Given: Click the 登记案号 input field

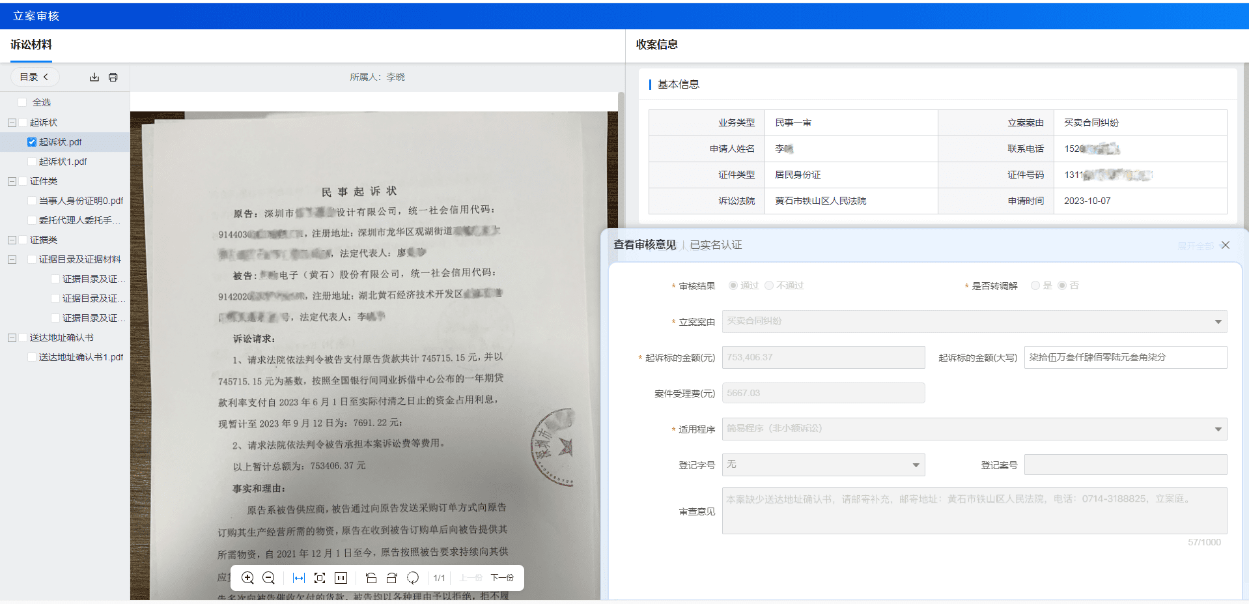Looking at the screenshot, I should (x=1125, y=465).
